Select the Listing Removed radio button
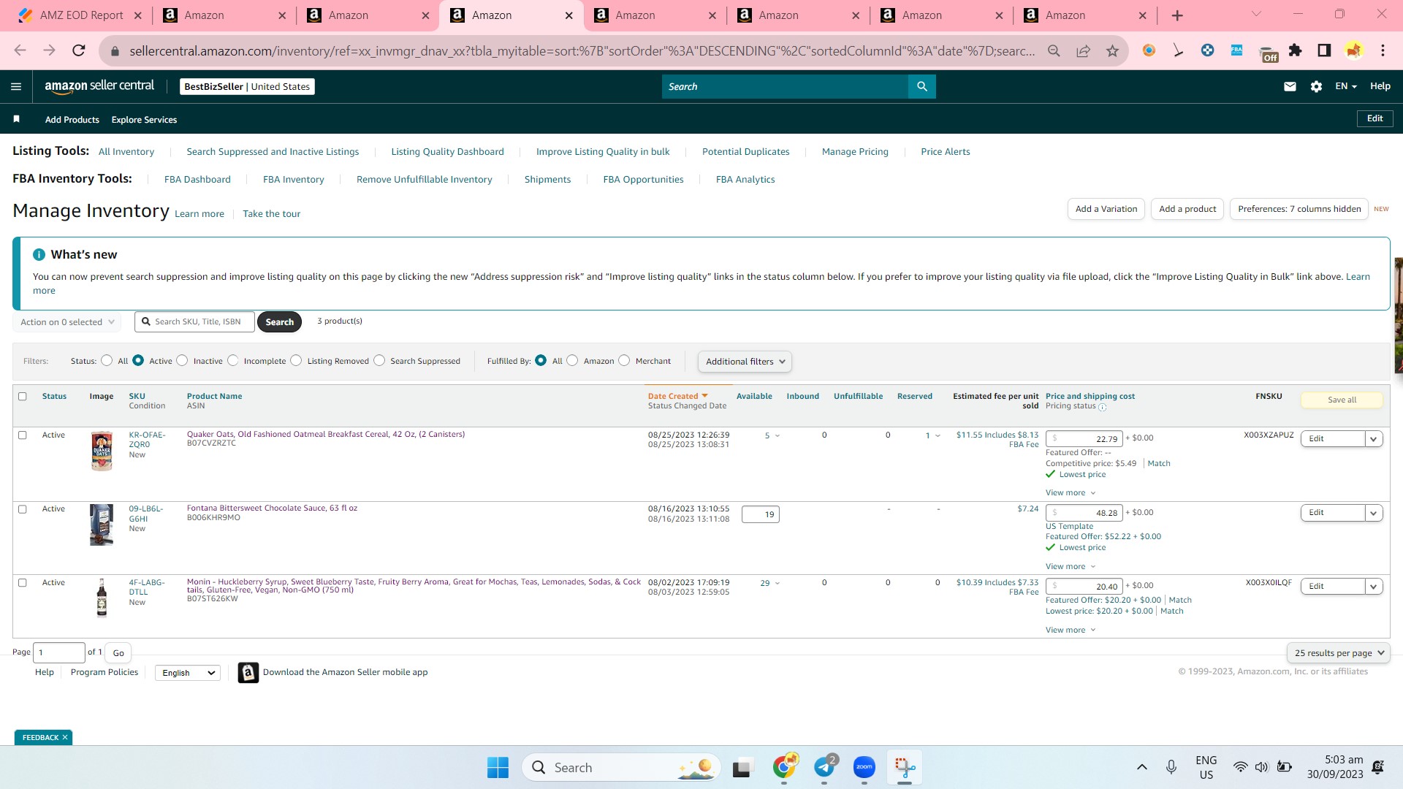Screen dimensions: 1403x789 click(297, 360)
